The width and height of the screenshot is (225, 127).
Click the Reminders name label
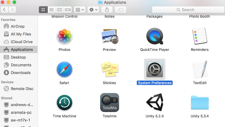200,50
